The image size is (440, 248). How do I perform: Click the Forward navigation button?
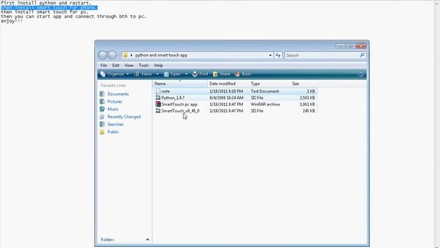[112, 55]
